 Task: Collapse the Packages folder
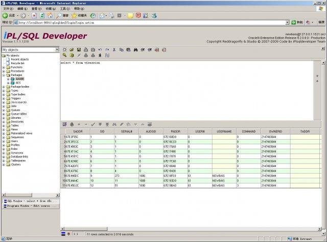(4, 75)
